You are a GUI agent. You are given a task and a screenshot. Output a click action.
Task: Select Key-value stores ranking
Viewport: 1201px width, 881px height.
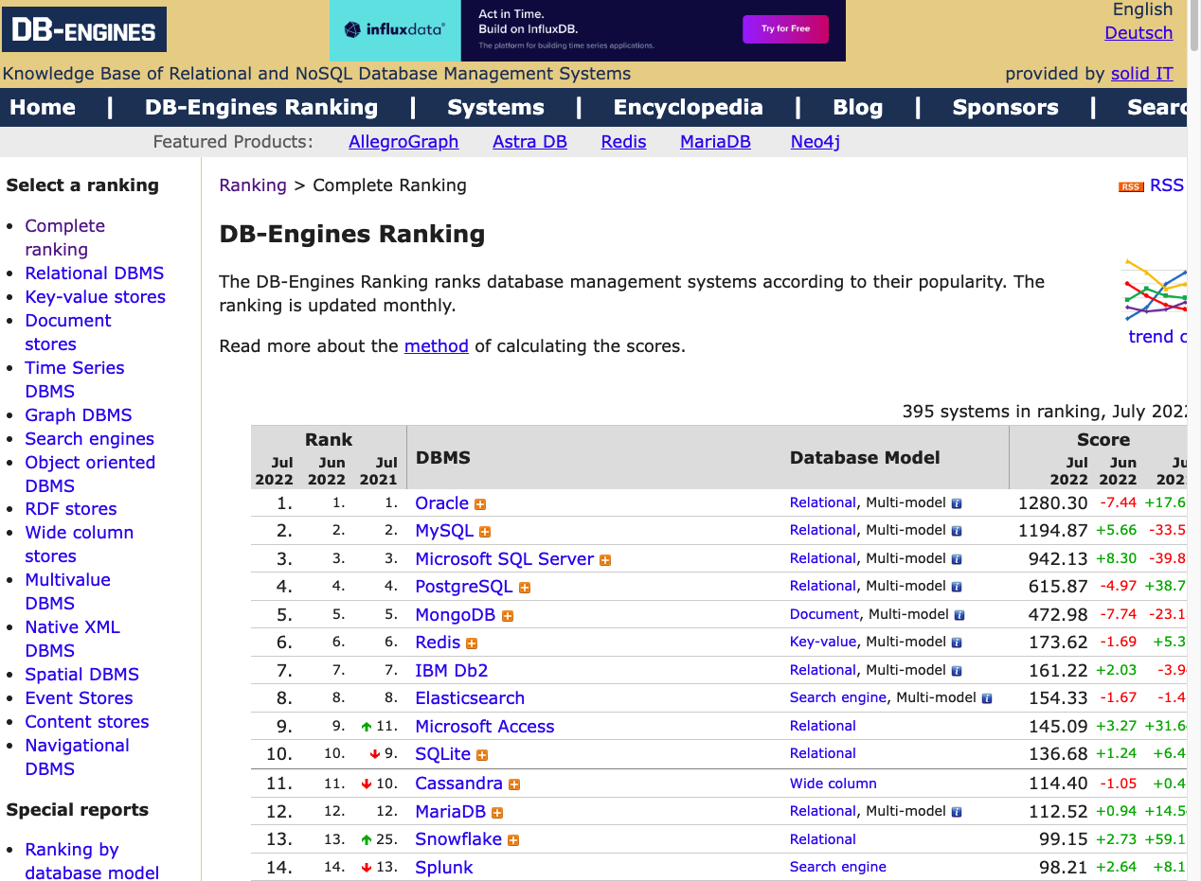[x=96, y=297]
